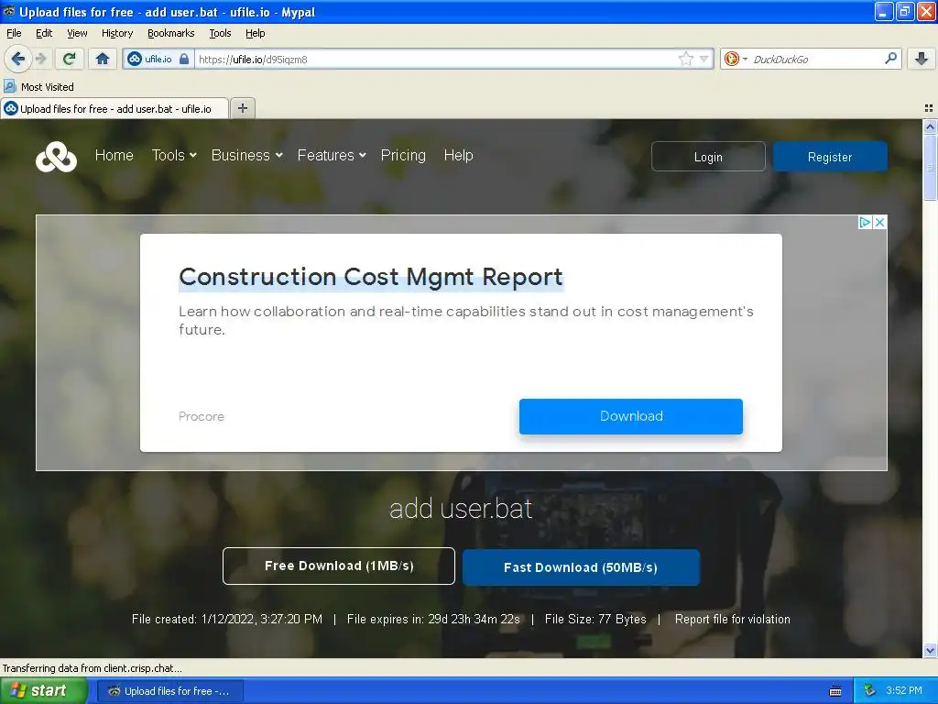938x704 pixels.
Task: Expand the Features dropdown menu
Action: click(x=332, y=155)
